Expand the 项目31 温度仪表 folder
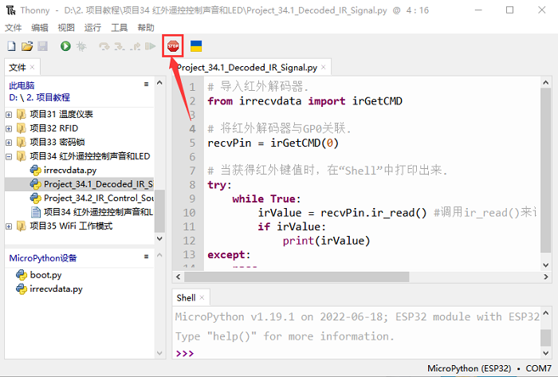The height and width of the screenshot is (377, 558). click(9, 113)
